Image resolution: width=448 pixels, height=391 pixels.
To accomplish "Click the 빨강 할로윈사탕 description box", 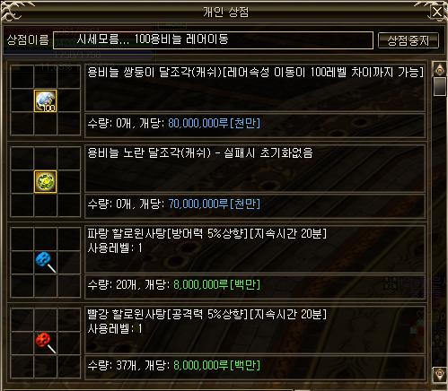I will [255, 329].
